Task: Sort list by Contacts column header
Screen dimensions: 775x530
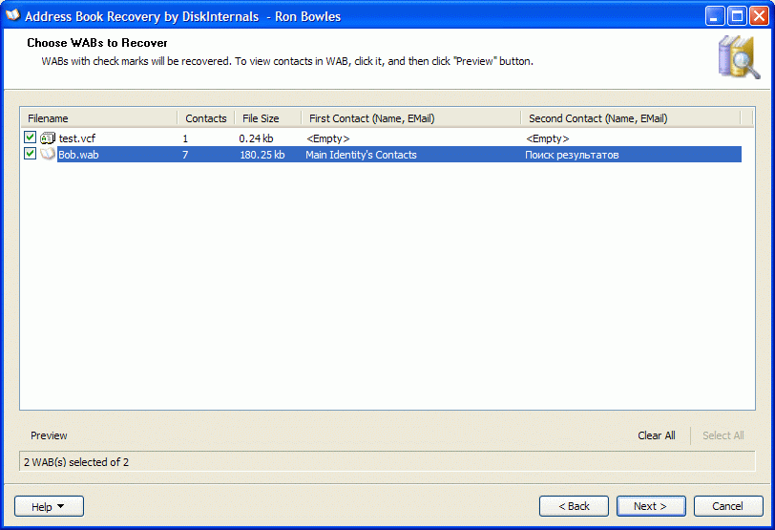Action: point(206,118)
